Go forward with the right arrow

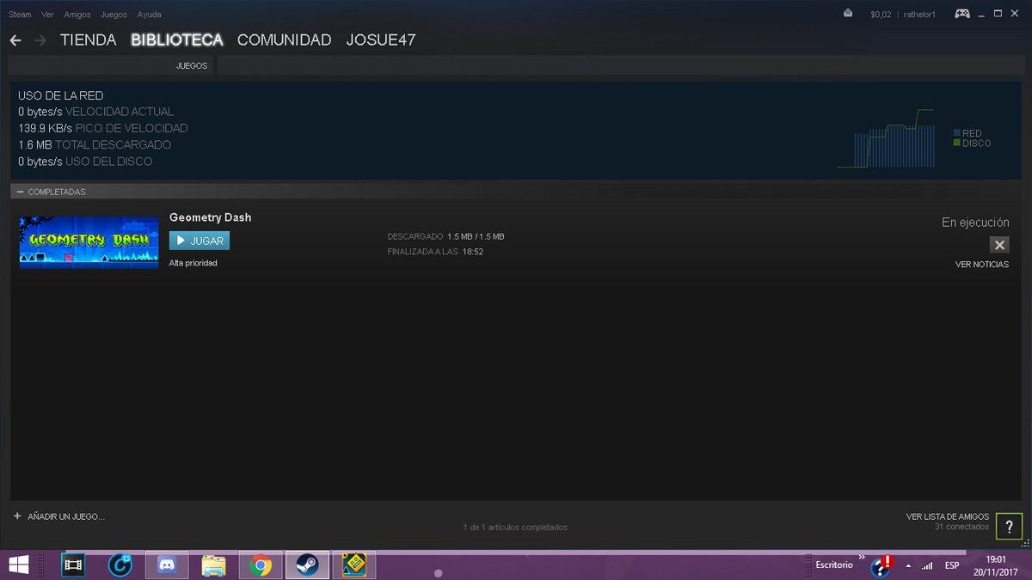click(40, 40)
